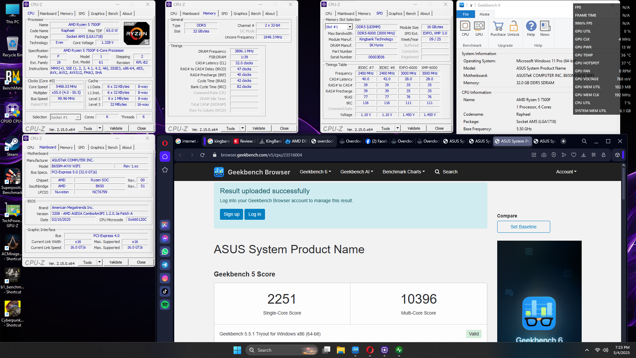Open Recycle Bin on desktop
The width and height of the screenshot is (636, 358).
(12, 47)
